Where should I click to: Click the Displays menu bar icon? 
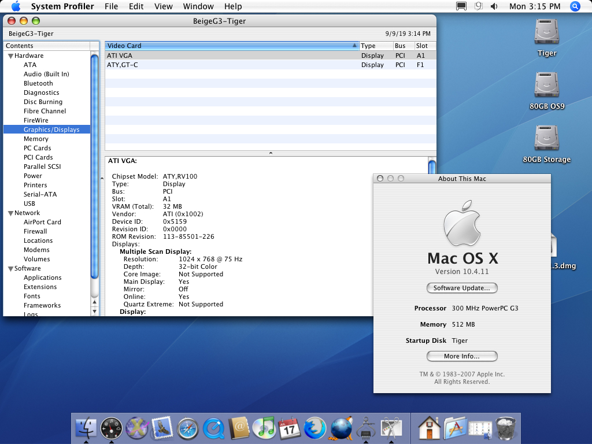pyautogui.click(x=461, y=6)
